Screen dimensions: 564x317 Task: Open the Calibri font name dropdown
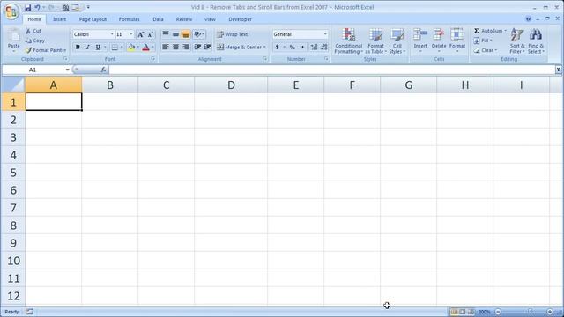[x=112, y=34]
